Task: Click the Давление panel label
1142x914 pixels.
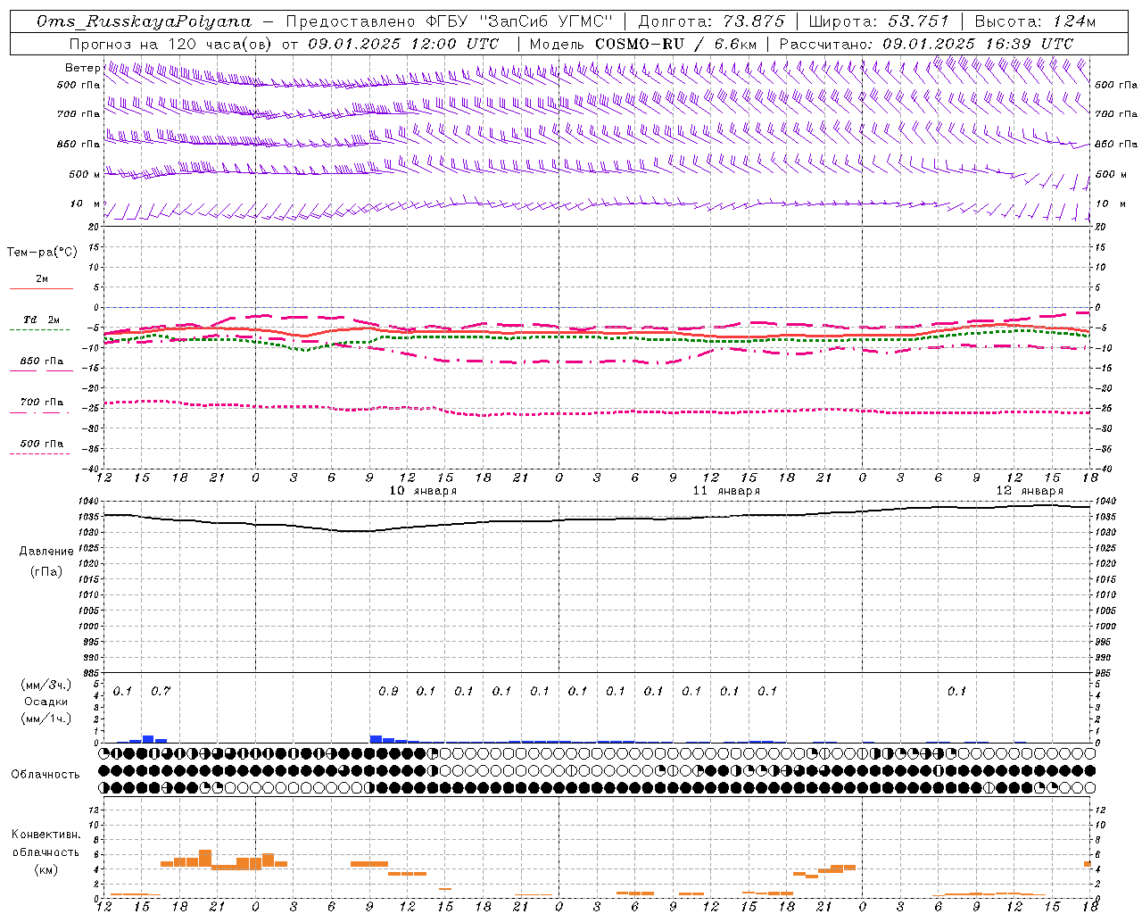Action: [46, 552]
